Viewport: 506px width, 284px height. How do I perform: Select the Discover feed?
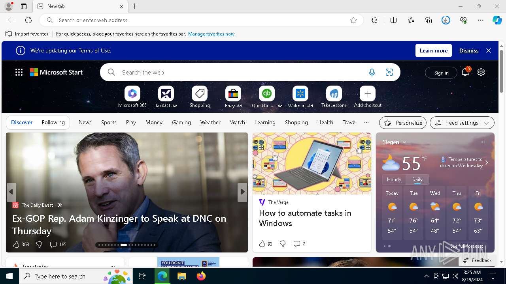pyautogui.click(x=22, y=123)
